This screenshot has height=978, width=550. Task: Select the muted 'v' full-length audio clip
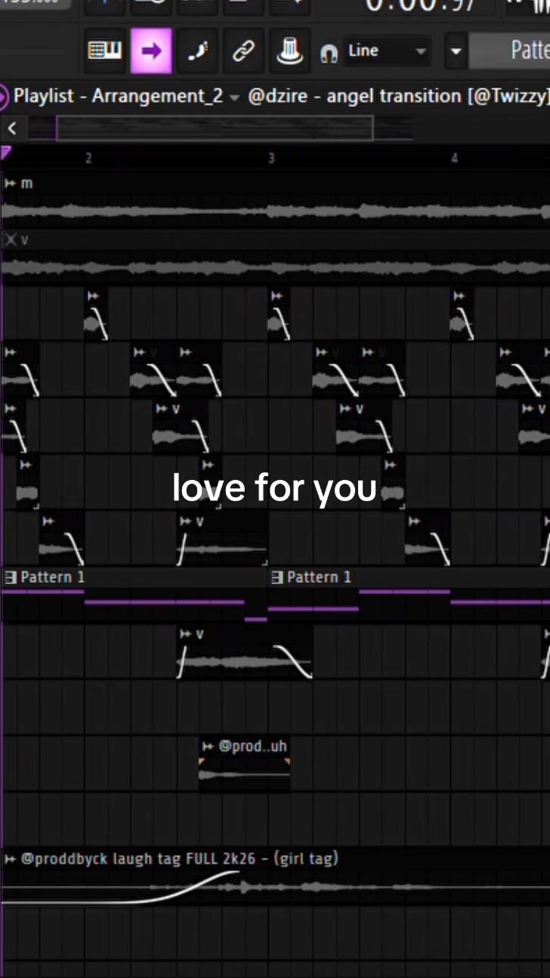(275, 268)
